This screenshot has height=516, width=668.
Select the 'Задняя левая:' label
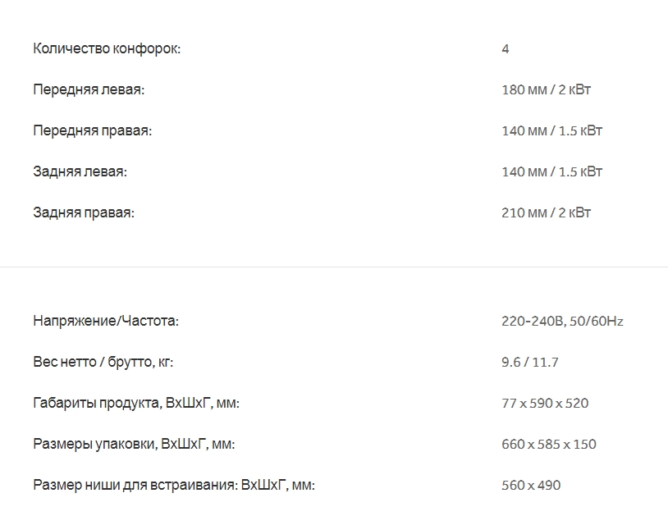pyautogui.click(x=80, y=171)
